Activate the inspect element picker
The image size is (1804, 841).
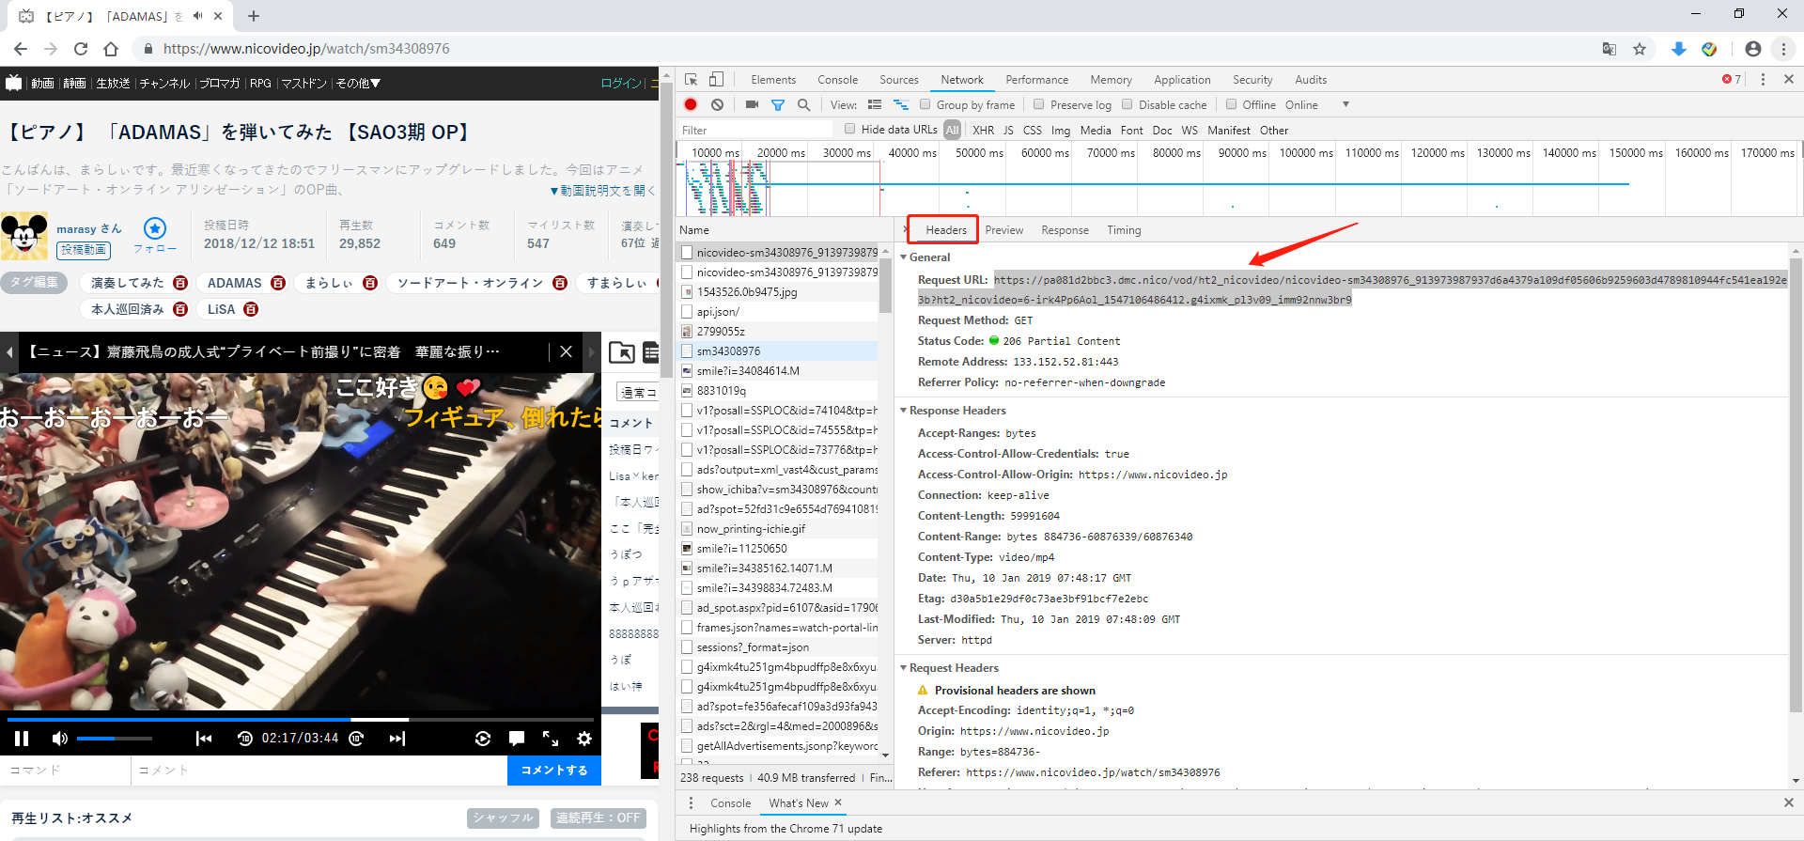692,80
